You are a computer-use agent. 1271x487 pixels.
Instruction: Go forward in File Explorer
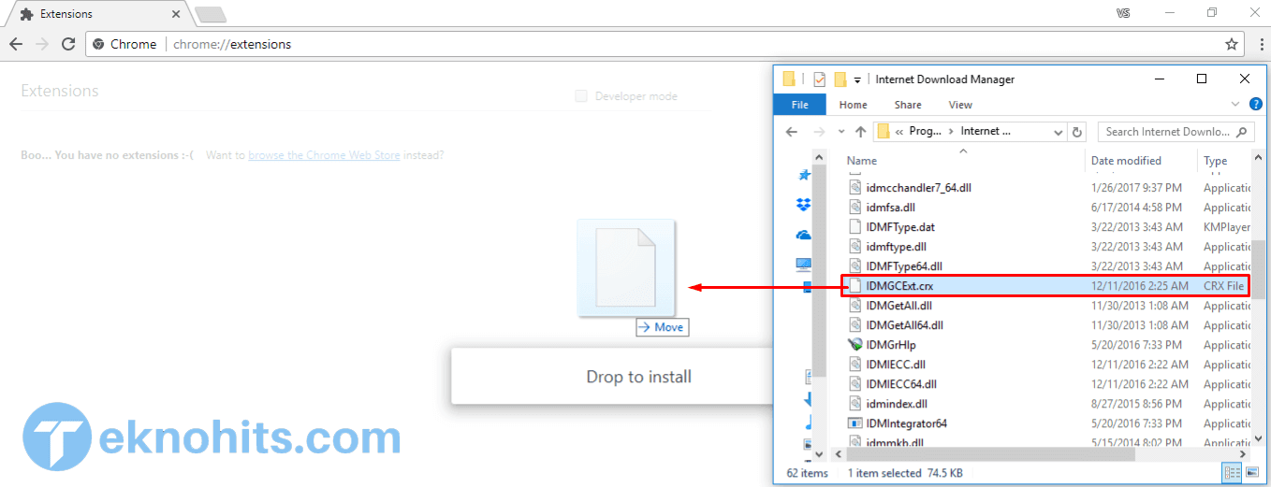(819, 132)
